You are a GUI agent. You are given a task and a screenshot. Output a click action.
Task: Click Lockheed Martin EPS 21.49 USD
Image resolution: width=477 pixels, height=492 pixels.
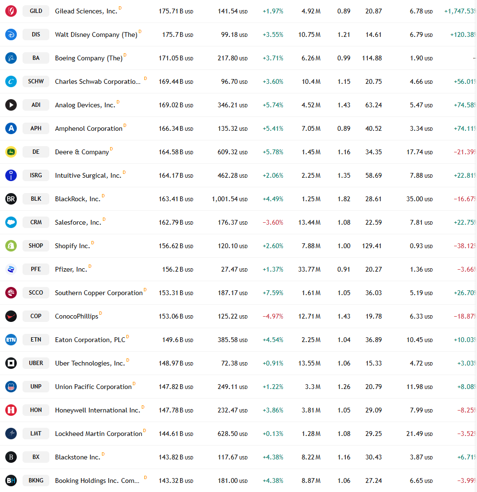420,434
